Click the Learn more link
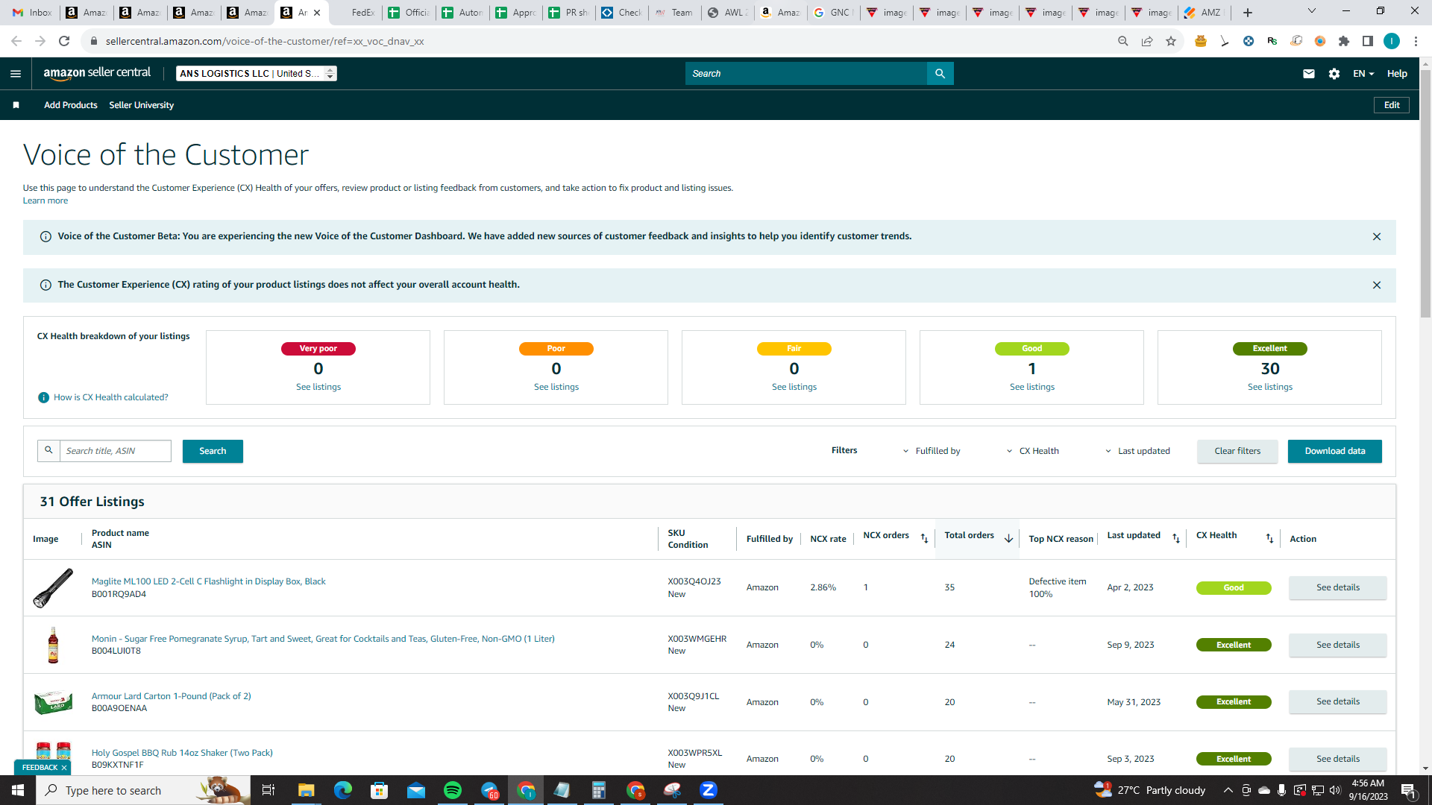Screen dimensions: 1432x805 pos(45,201)
